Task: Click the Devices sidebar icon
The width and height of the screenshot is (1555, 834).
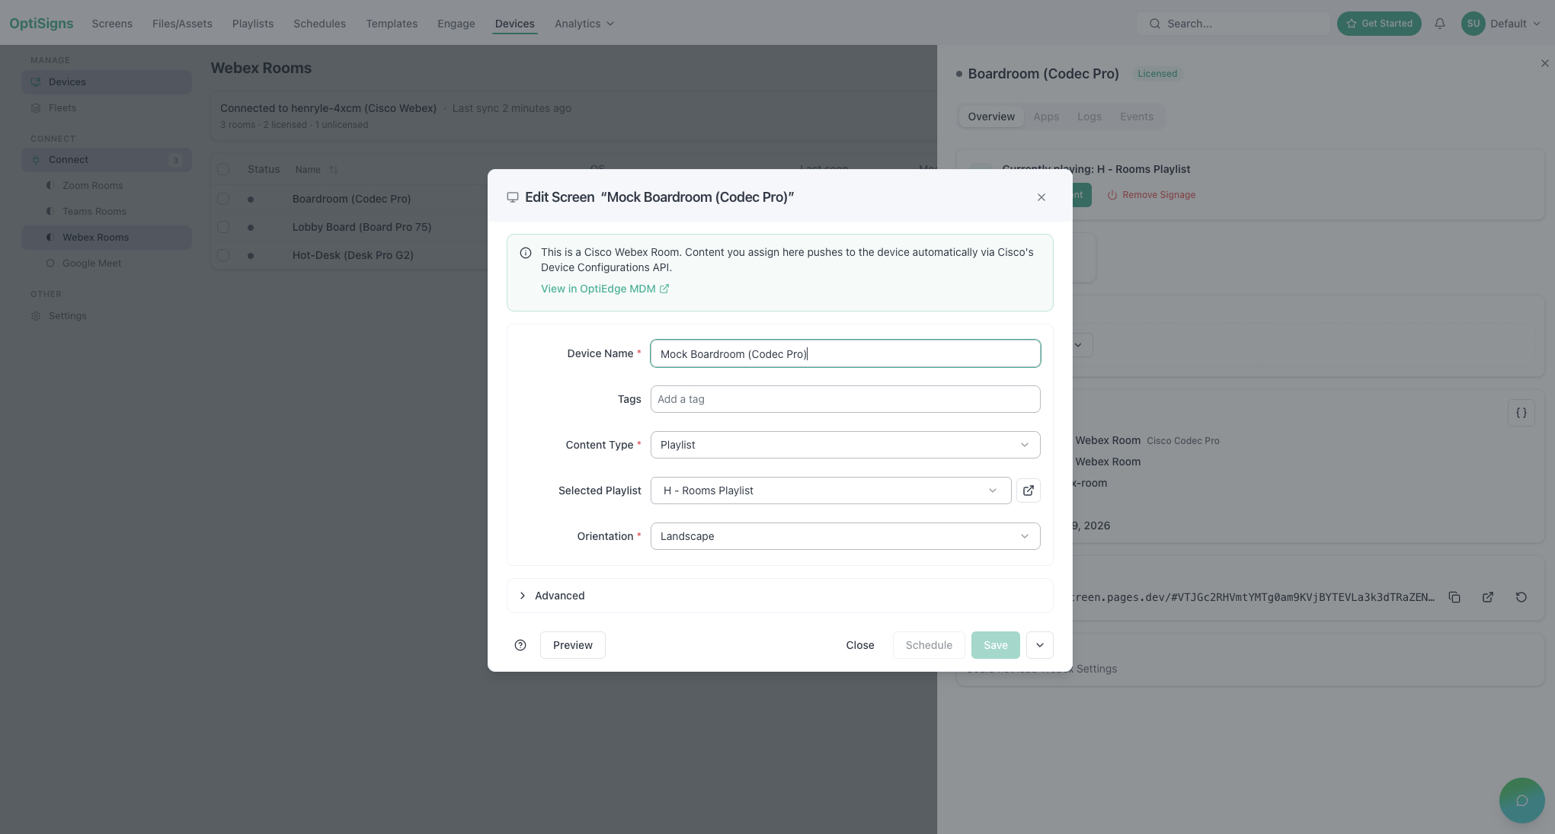Action: click(x=36, y=82)
